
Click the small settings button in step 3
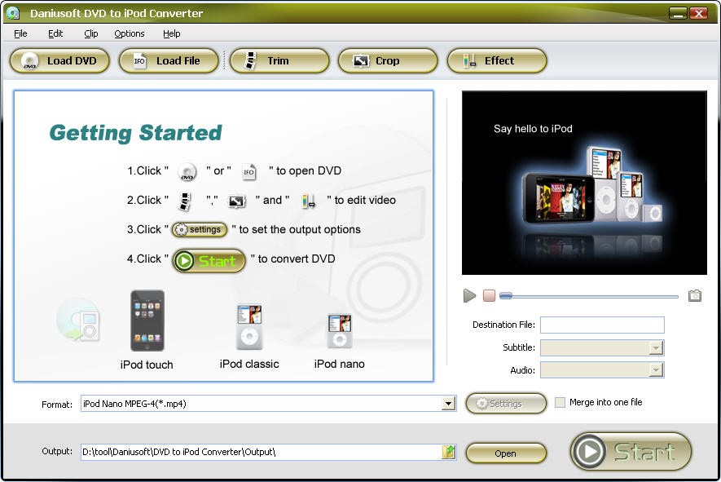pos(200,230)
